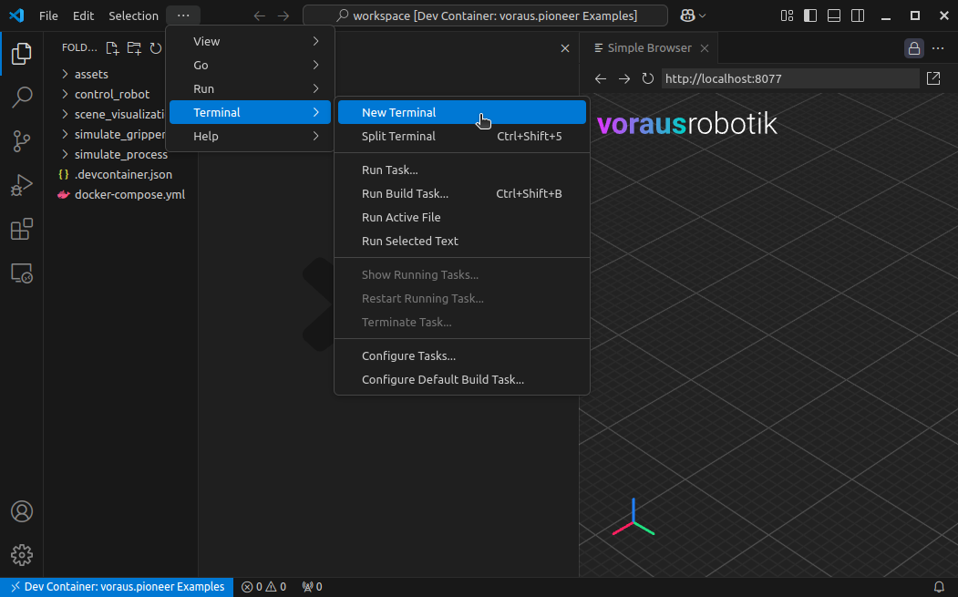This screenshot has width=958, height=597.
Task: Open errors and warnings in status bar
Action: [264, 587]
